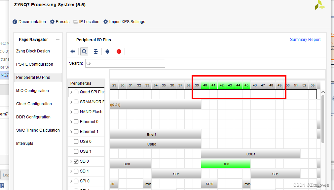
Task: Expand SD 0 tree row
Action: 71,162
